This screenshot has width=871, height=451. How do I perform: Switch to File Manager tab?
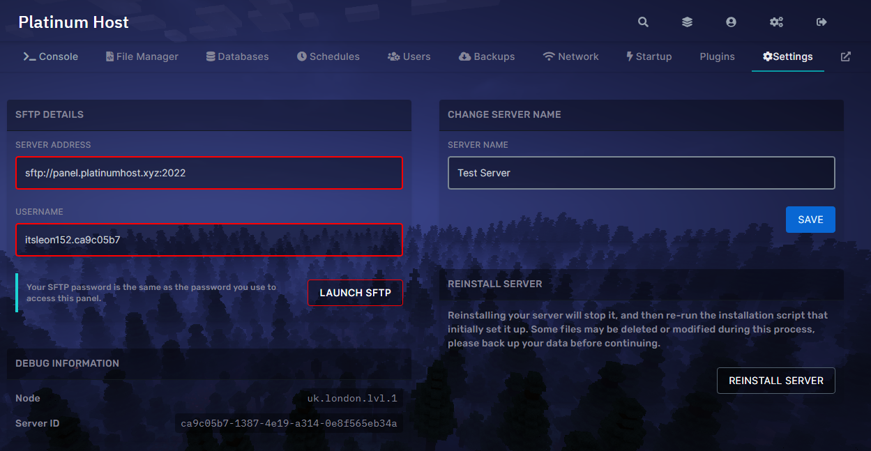pyautogui.click(x=142, y=56)
